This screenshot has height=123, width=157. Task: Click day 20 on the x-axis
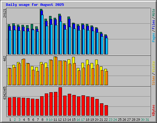click(x=97, y=120)
